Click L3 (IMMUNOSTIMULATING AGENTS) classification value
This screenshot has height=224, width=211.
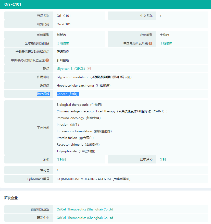(x=94, y=179)
